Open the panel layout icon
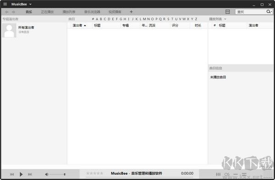Screen dimensions: 275x180 coord(227,12)
